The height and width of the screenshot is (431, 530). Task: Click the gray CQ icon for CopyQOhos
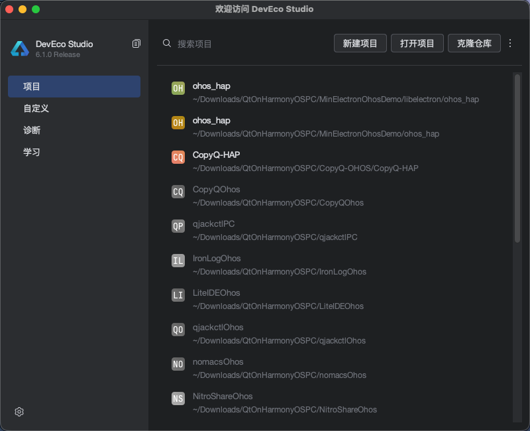178,192
